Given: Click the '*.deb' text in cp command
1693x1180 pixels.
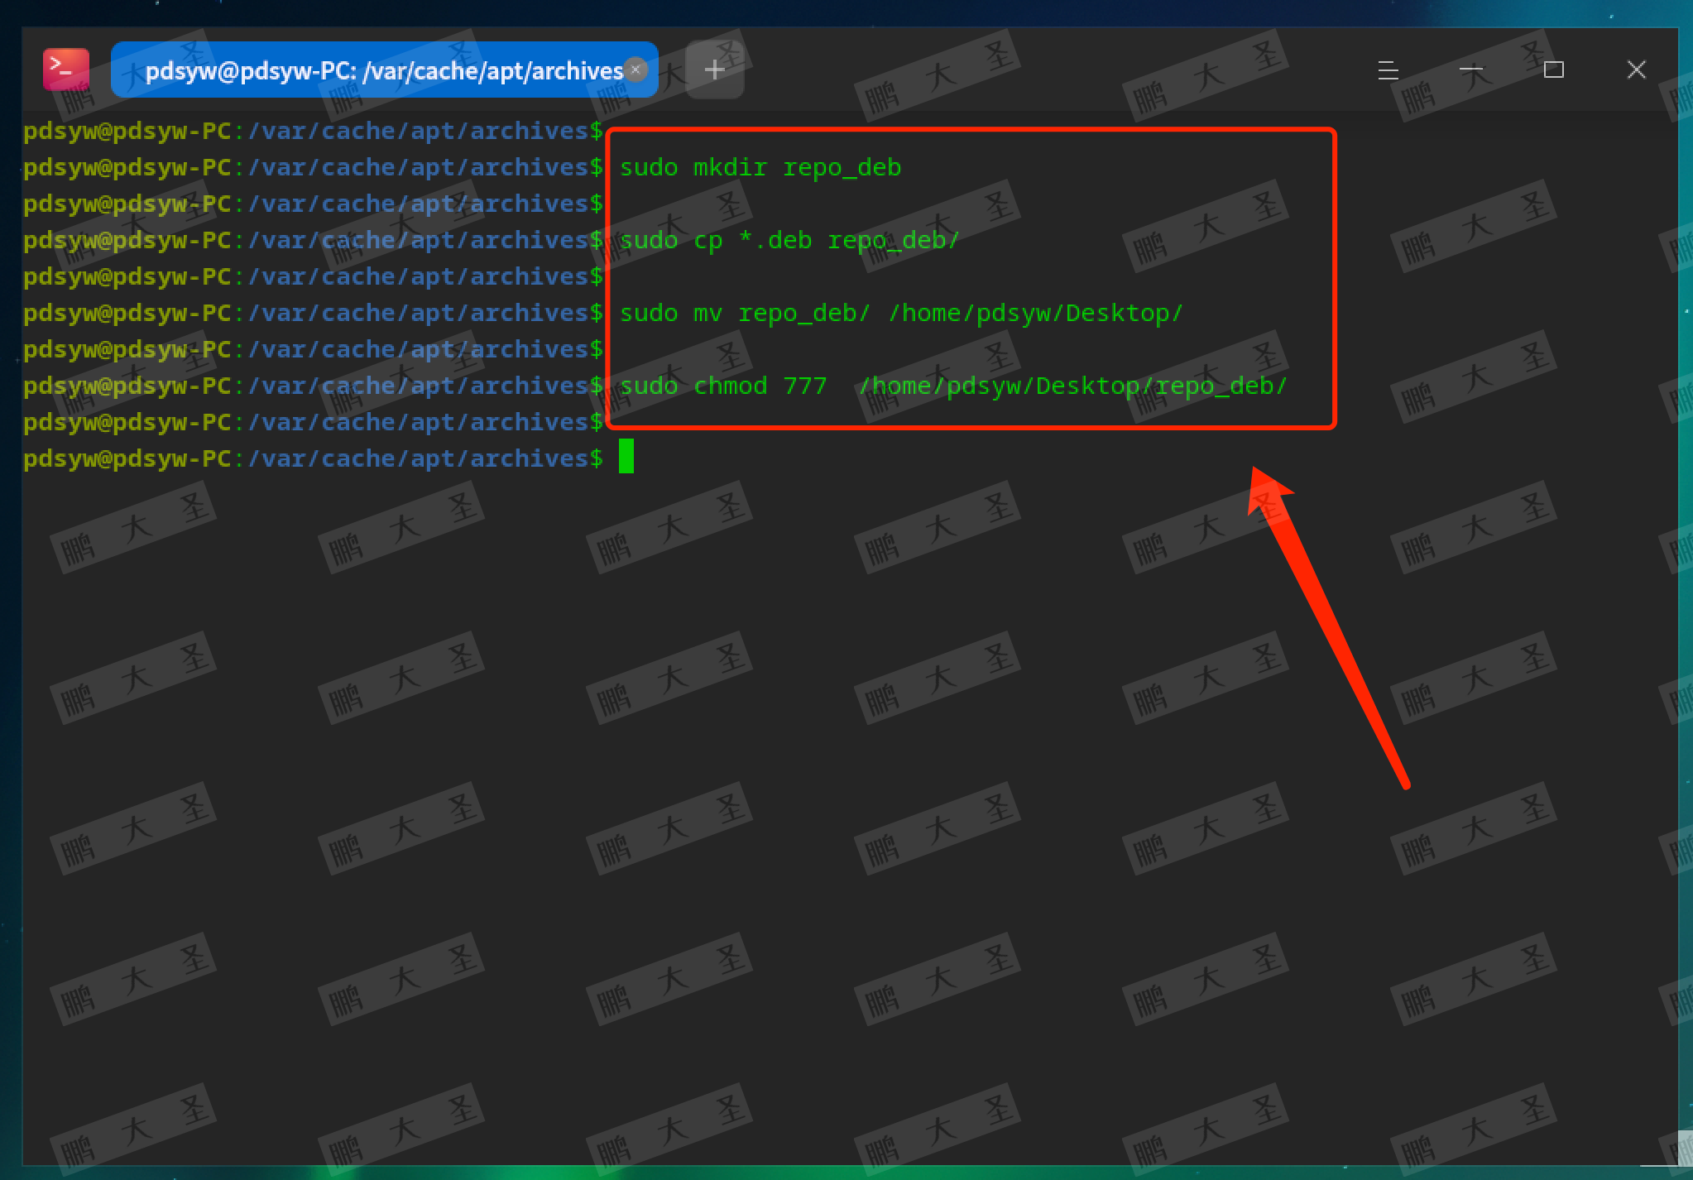Looking at the screenshot, I should click(x=775, y=241).
